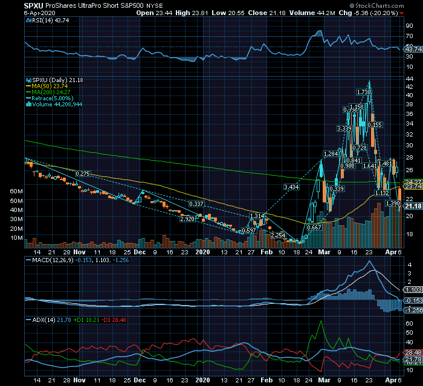
Task: Click the 6-Apr-2020 date label
Action: [40, 13]
